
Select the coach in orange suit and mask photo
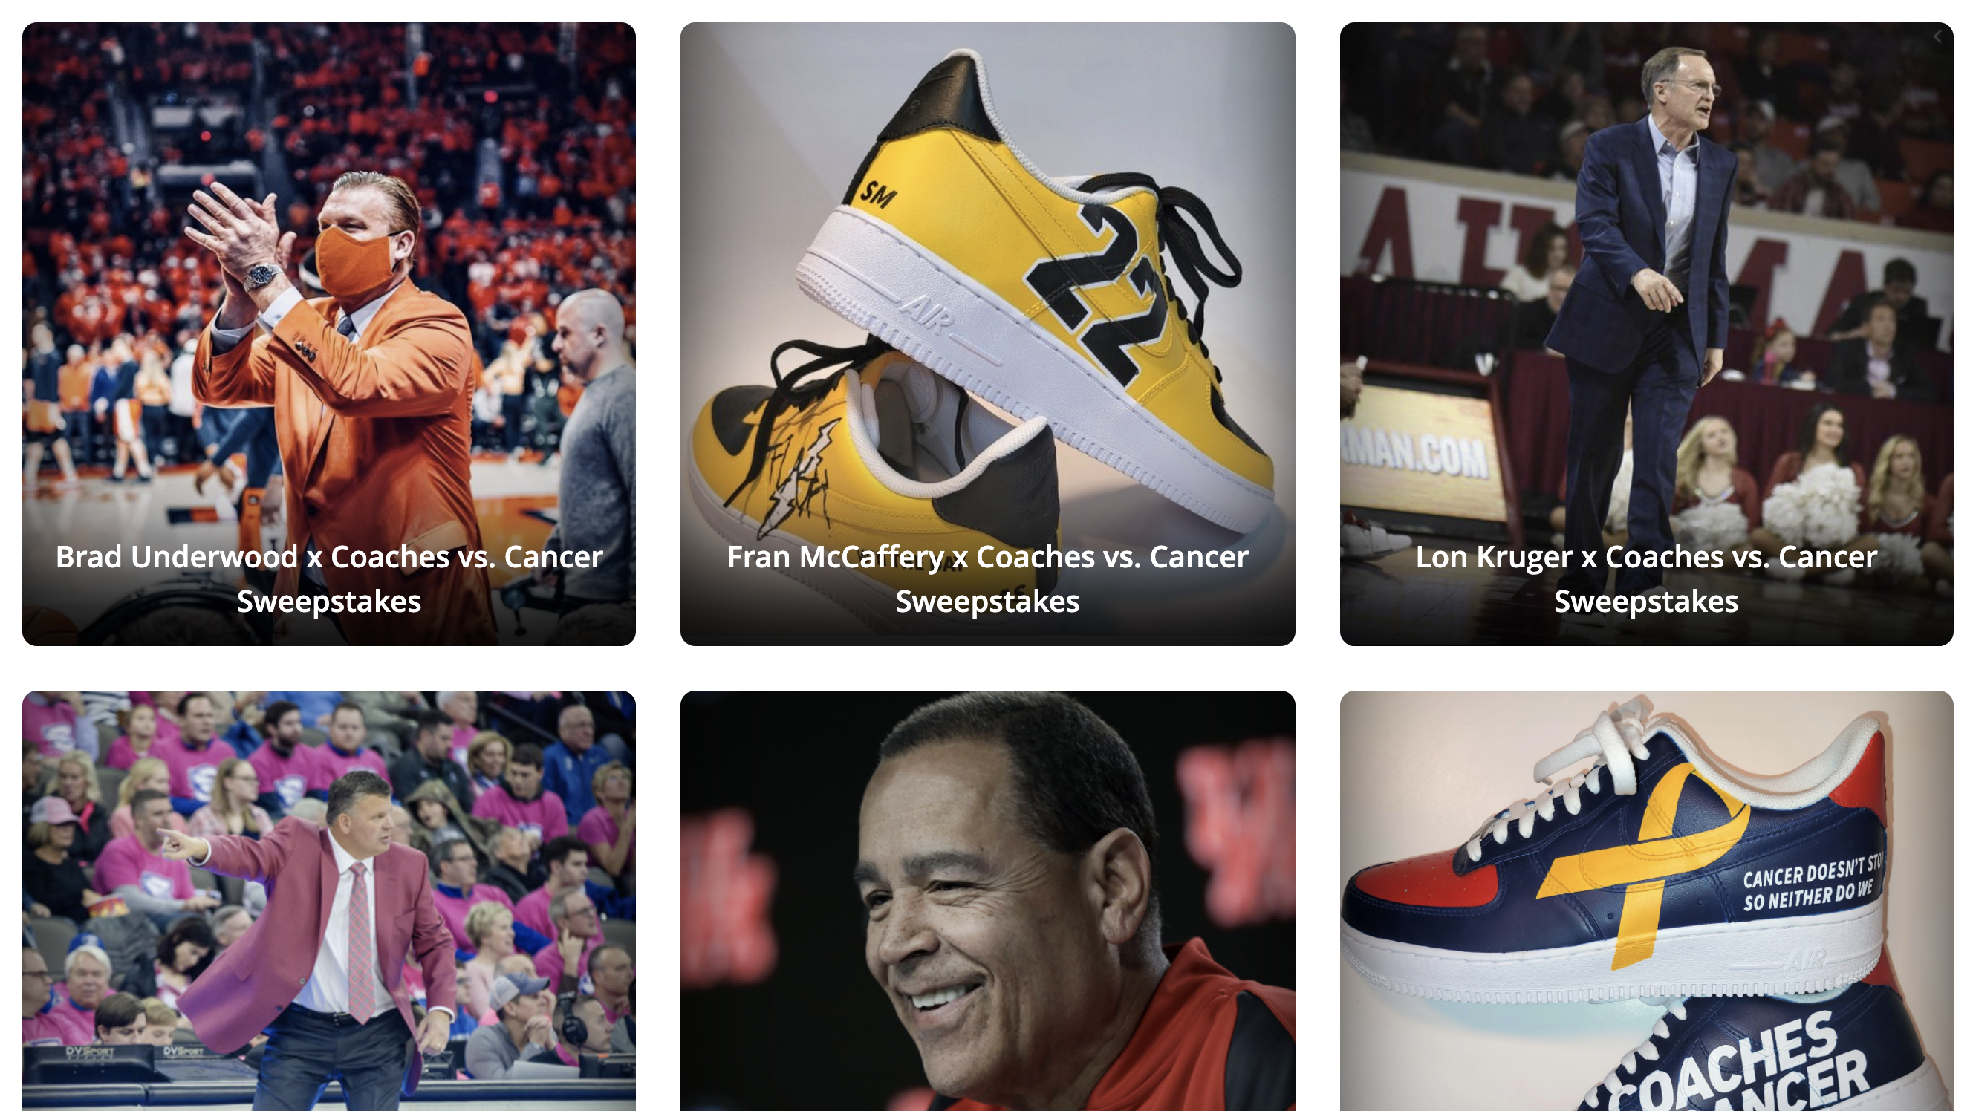click(329, 334)
